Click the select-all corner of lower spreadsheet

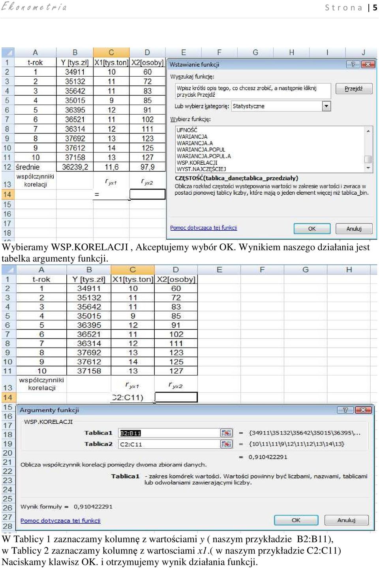(x=9, y=270)
